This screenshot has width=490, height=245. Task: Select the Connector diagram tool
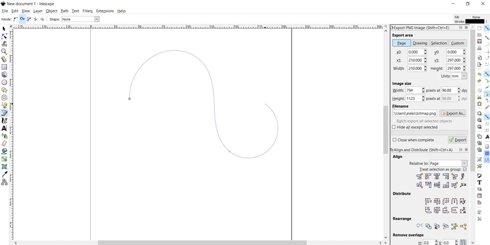click(4, 182)
